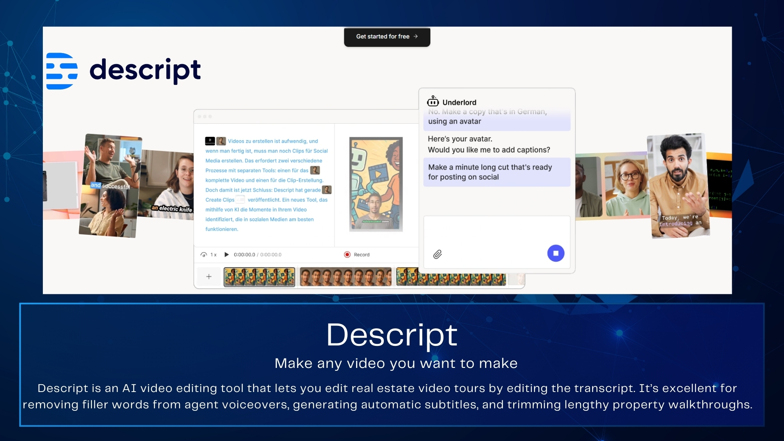784x441 pixels.
Task: Click the speaker avatar at transcript start
Action: click(x=221, y=141)
